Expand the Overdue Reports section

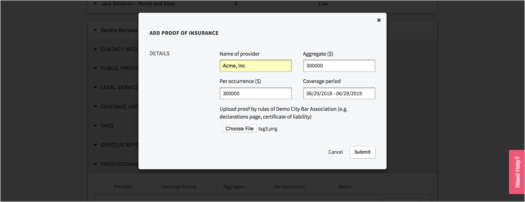tap(96, 145)
